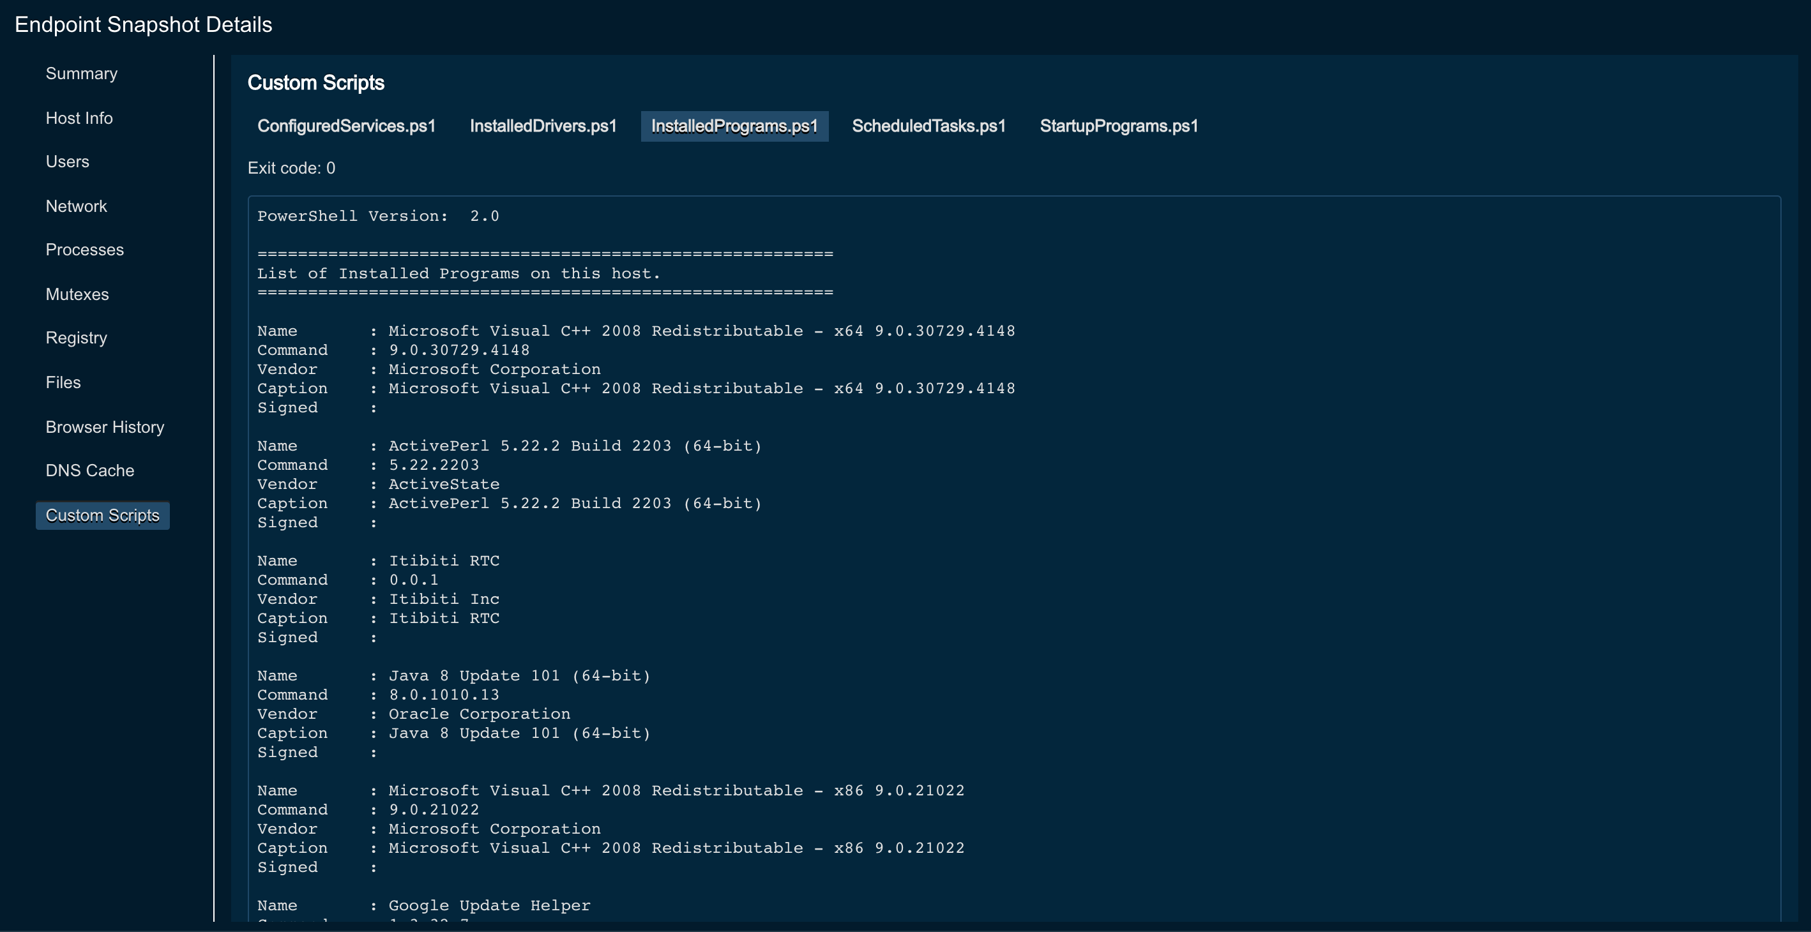Viewport: 1811px width, 932px height.
Task: Show the Files section
Action: (63, 382)
